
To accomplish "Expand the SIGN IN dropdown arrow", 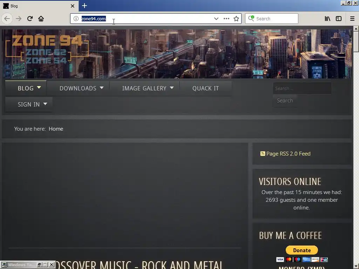I will pos(45,104).
